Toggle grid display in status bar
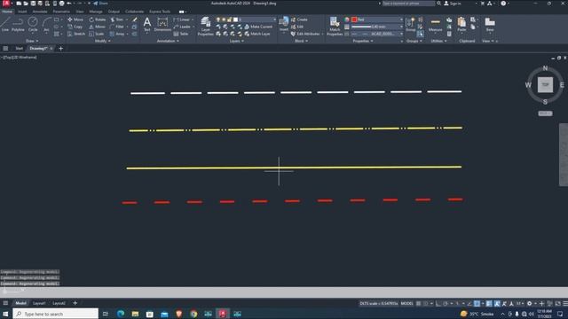568x319 pixels. click(418, 303)
